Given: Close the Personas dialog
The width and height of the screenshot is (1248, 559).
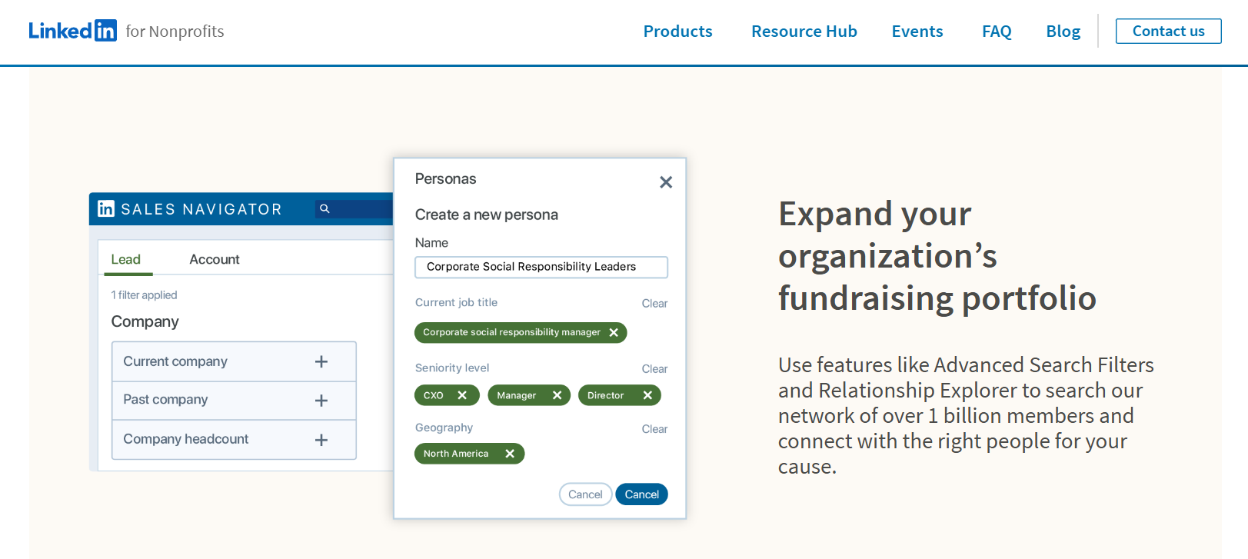Looking at the screenshot, I should point(666,182).
